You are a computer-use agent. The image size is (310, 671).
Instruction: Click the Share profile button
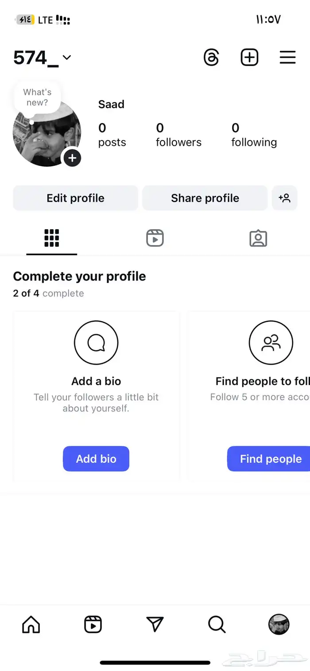pos(205,198)
